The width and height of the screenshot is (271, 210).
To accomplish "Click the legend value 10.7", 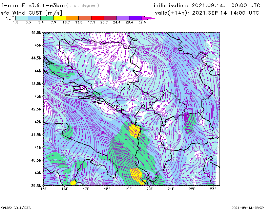I will (66, 22).
